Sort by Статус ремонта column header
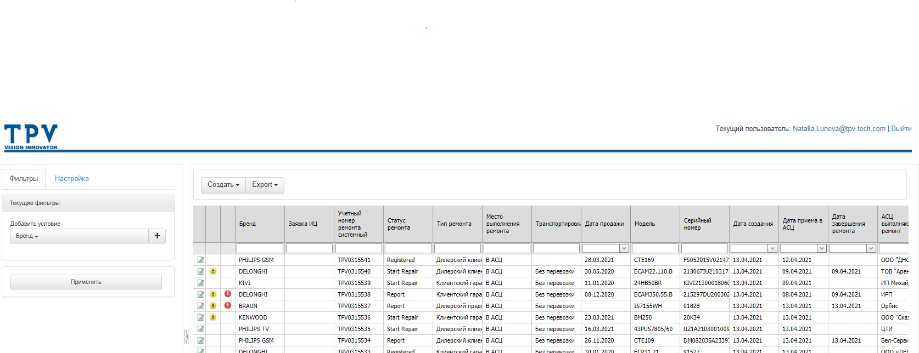The height and width of the screenshot is (353, 919). click(408, 224)
